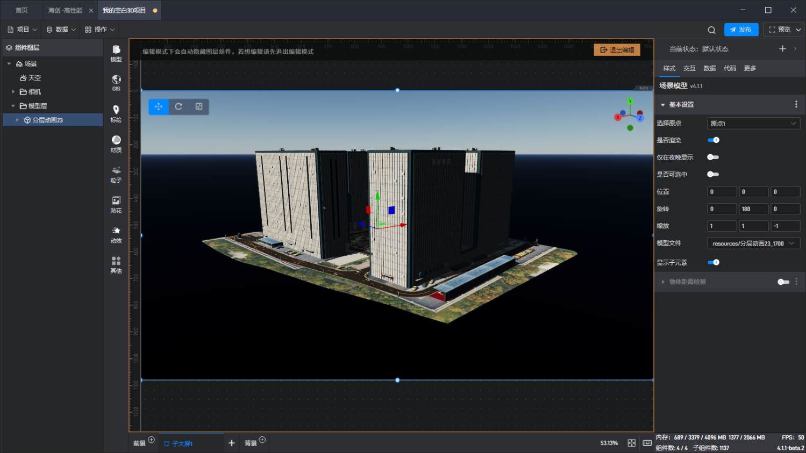Viewport: 806px width, 453px height.
Task: Turn on the 是否可选中 switch
Action: tap(713, 175)
